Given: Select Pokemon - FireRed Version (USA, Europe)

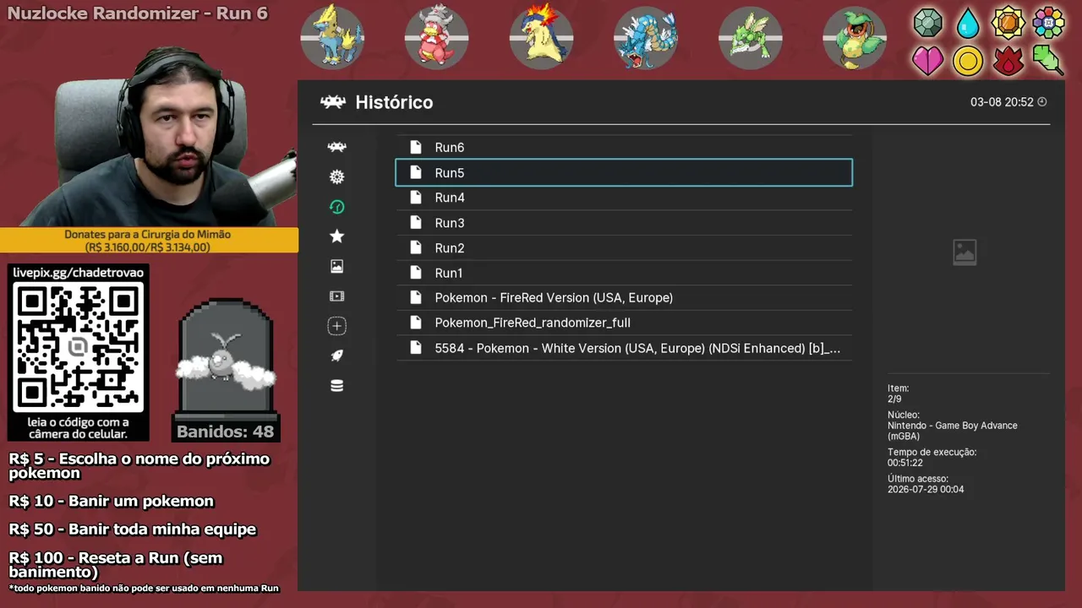Looking at the screenshot, I should 624,297.
